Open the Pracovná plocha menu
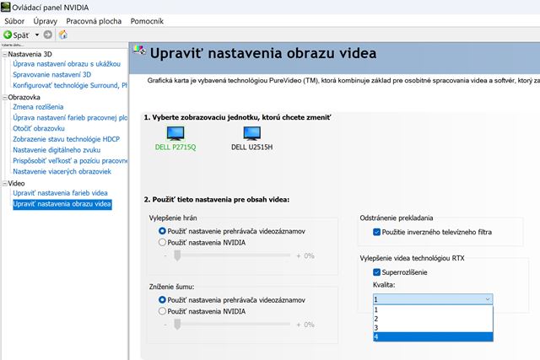 (94, 21)
